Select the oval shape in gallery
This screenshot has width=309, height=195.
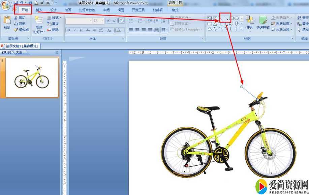[237, 18]
